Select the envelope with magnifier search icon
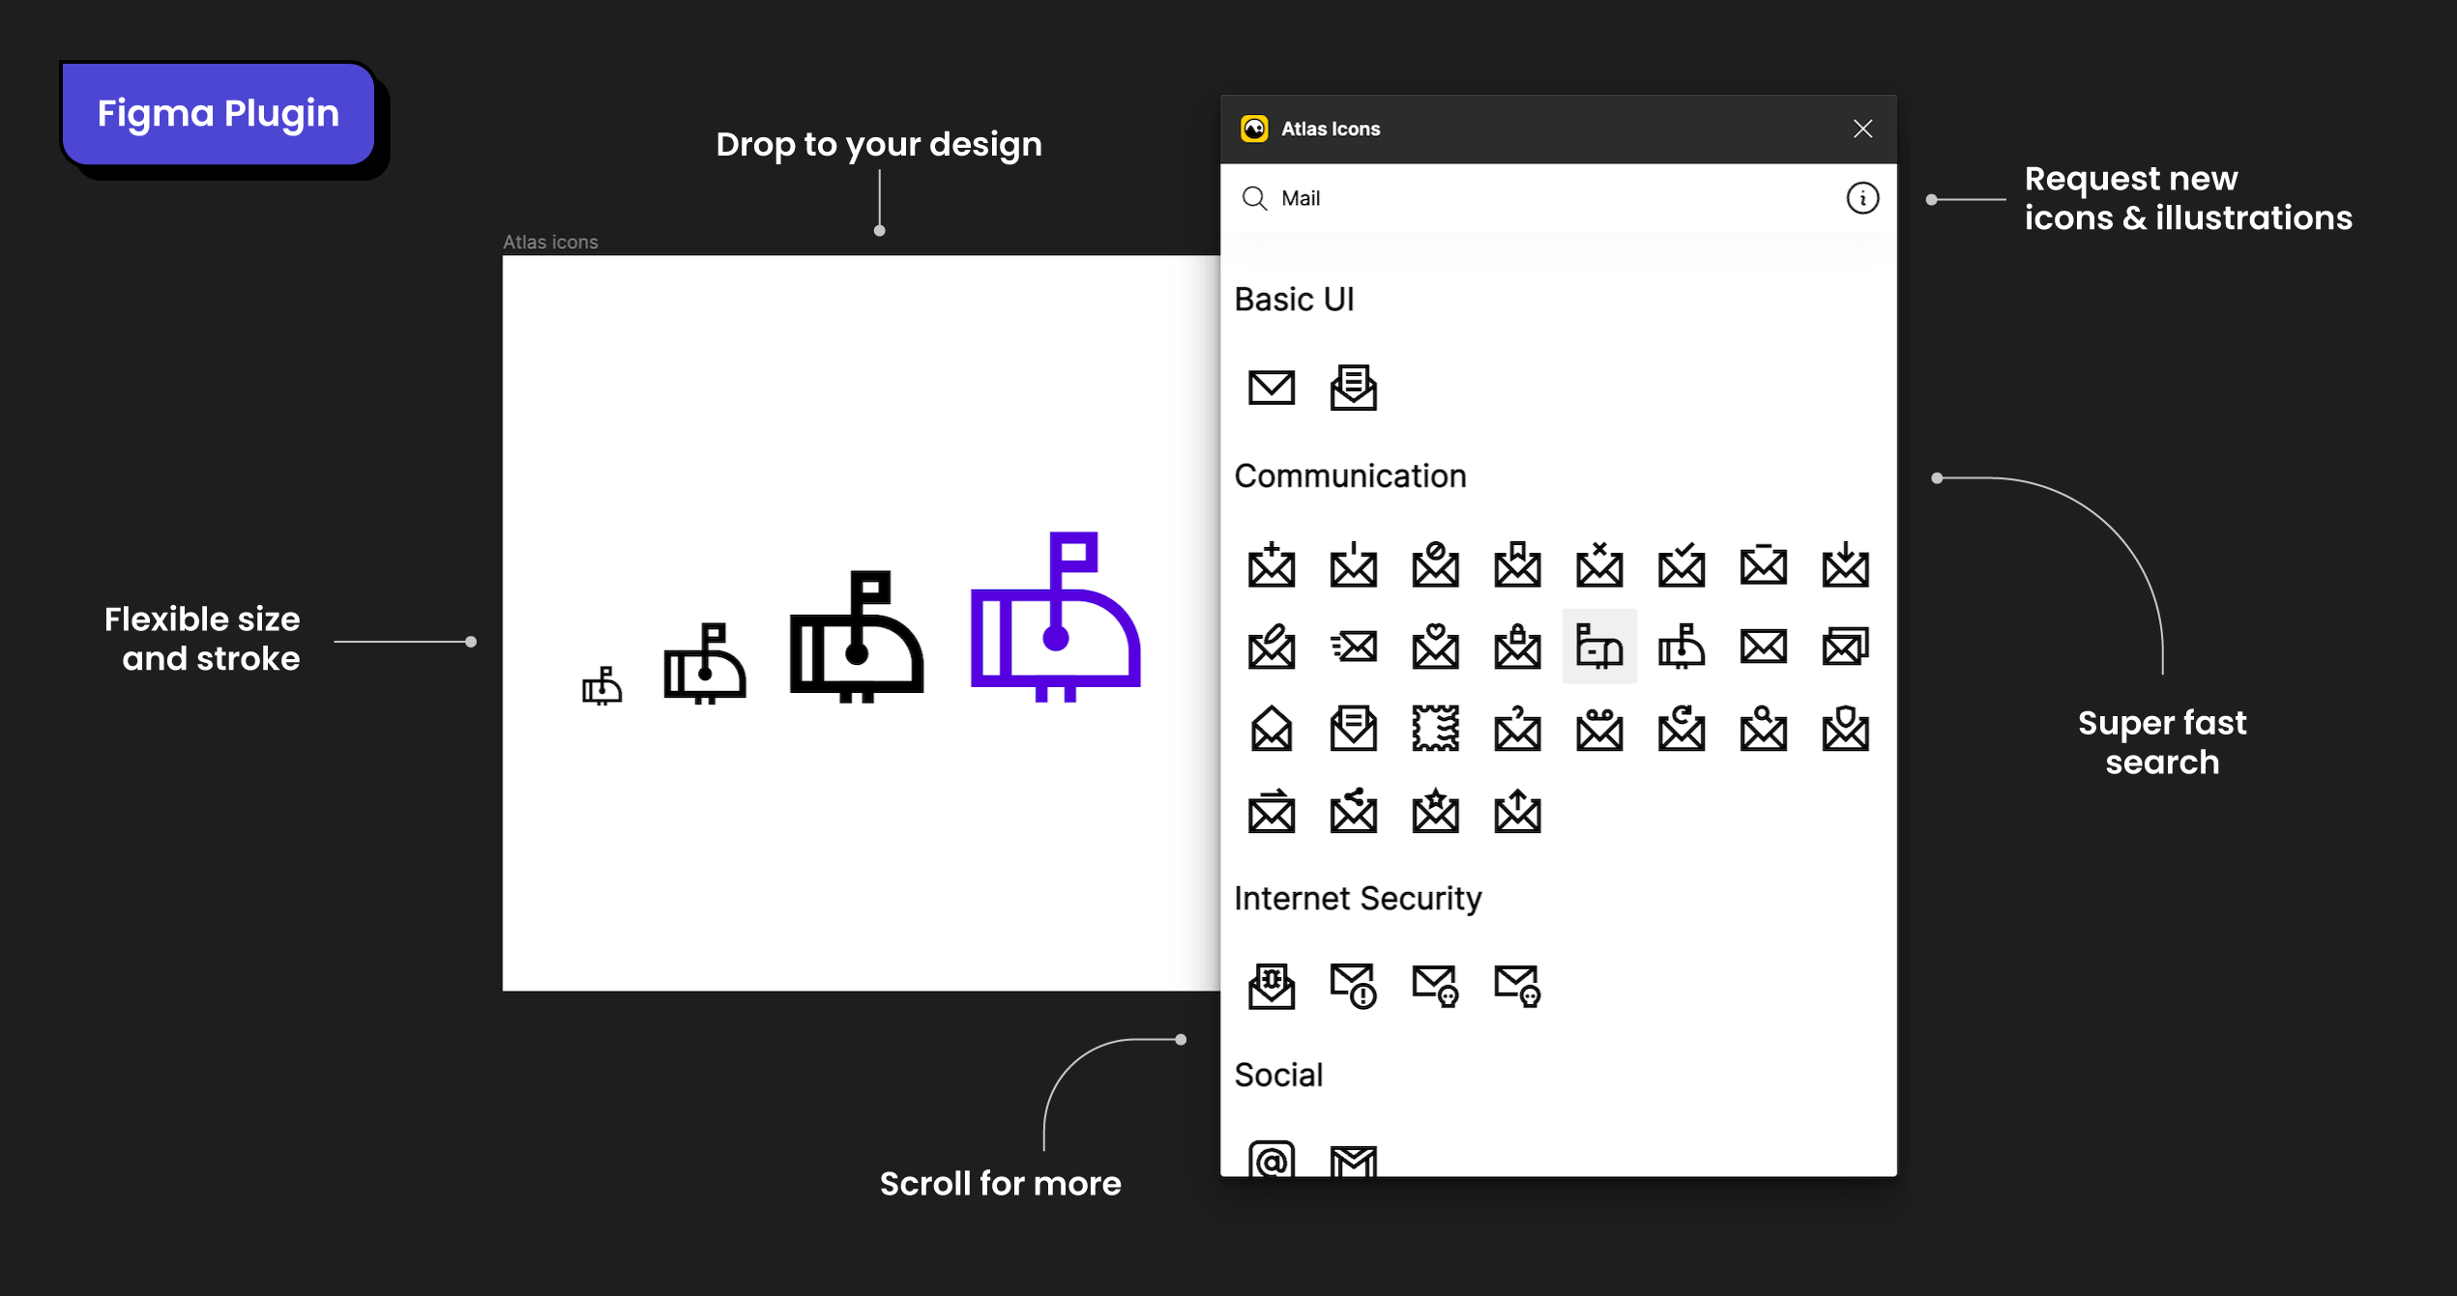Viewport: 2457px width, 1296px height. (x=1764, y=729)
